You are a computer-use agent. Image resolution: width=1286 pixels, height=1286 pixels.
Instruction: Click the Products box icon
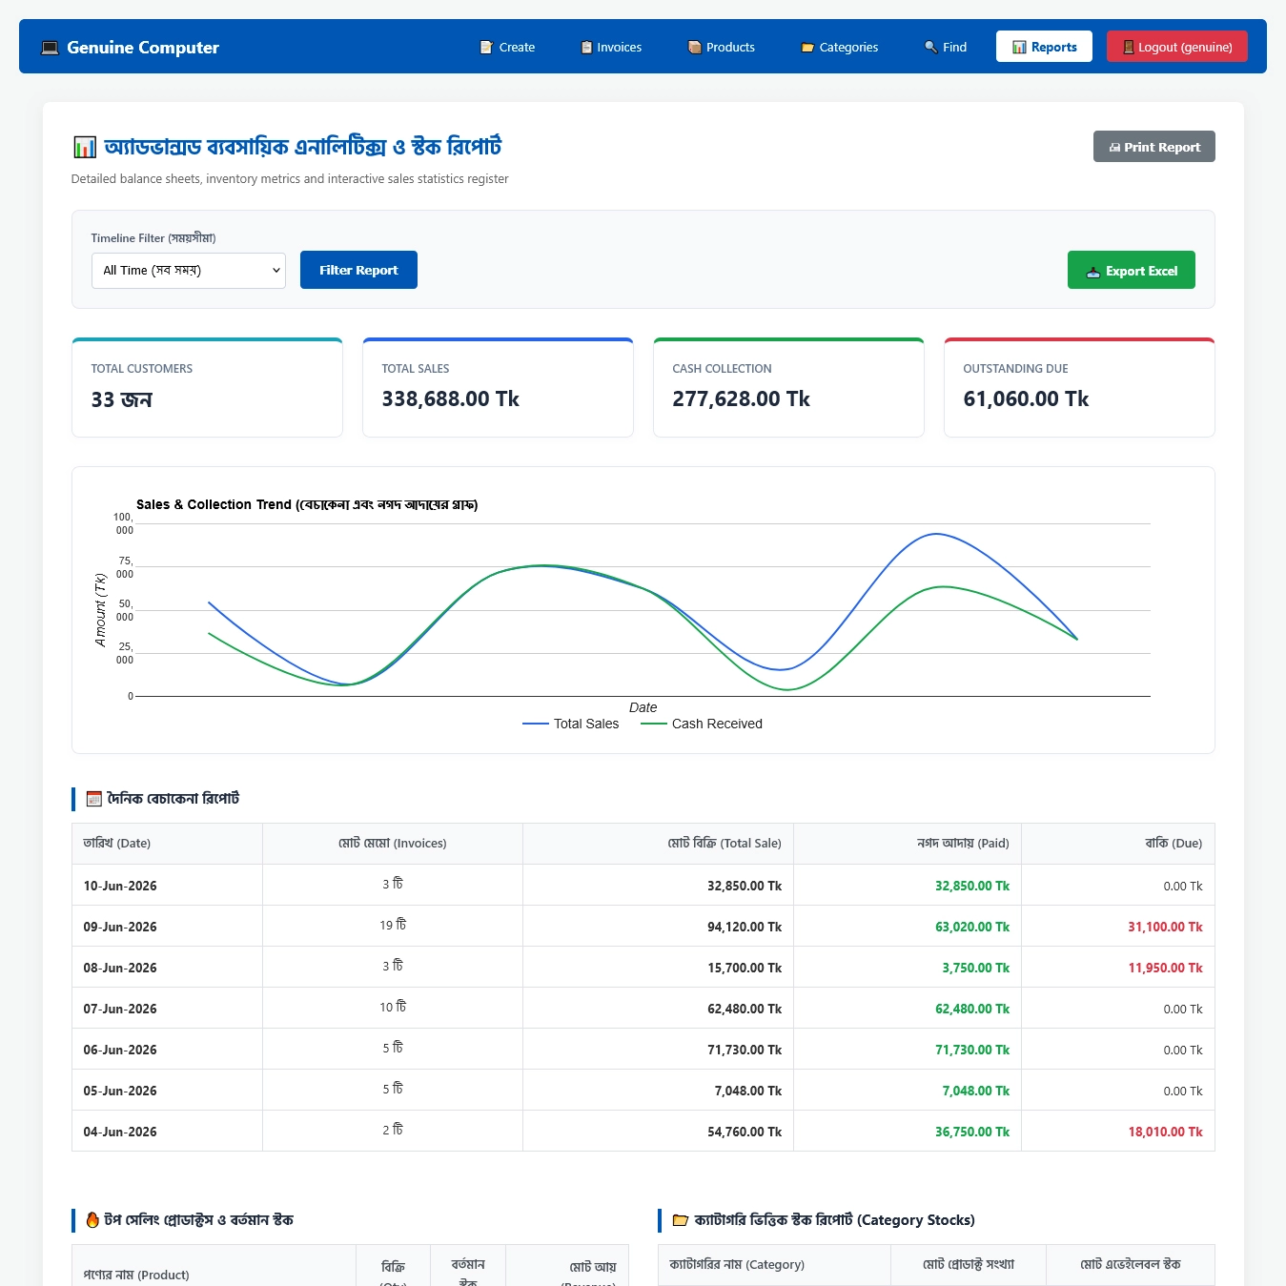click(x=695, y=47)
